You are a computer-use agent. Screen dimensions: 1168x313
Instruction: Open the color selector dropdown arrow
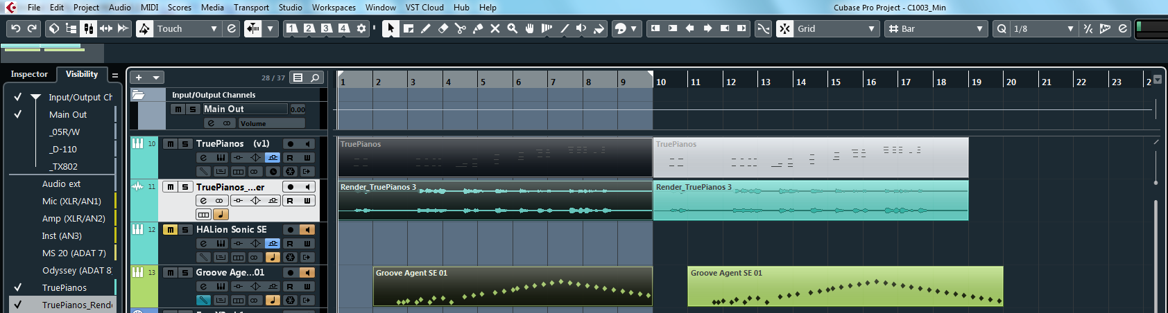click(x=633, y=28)
